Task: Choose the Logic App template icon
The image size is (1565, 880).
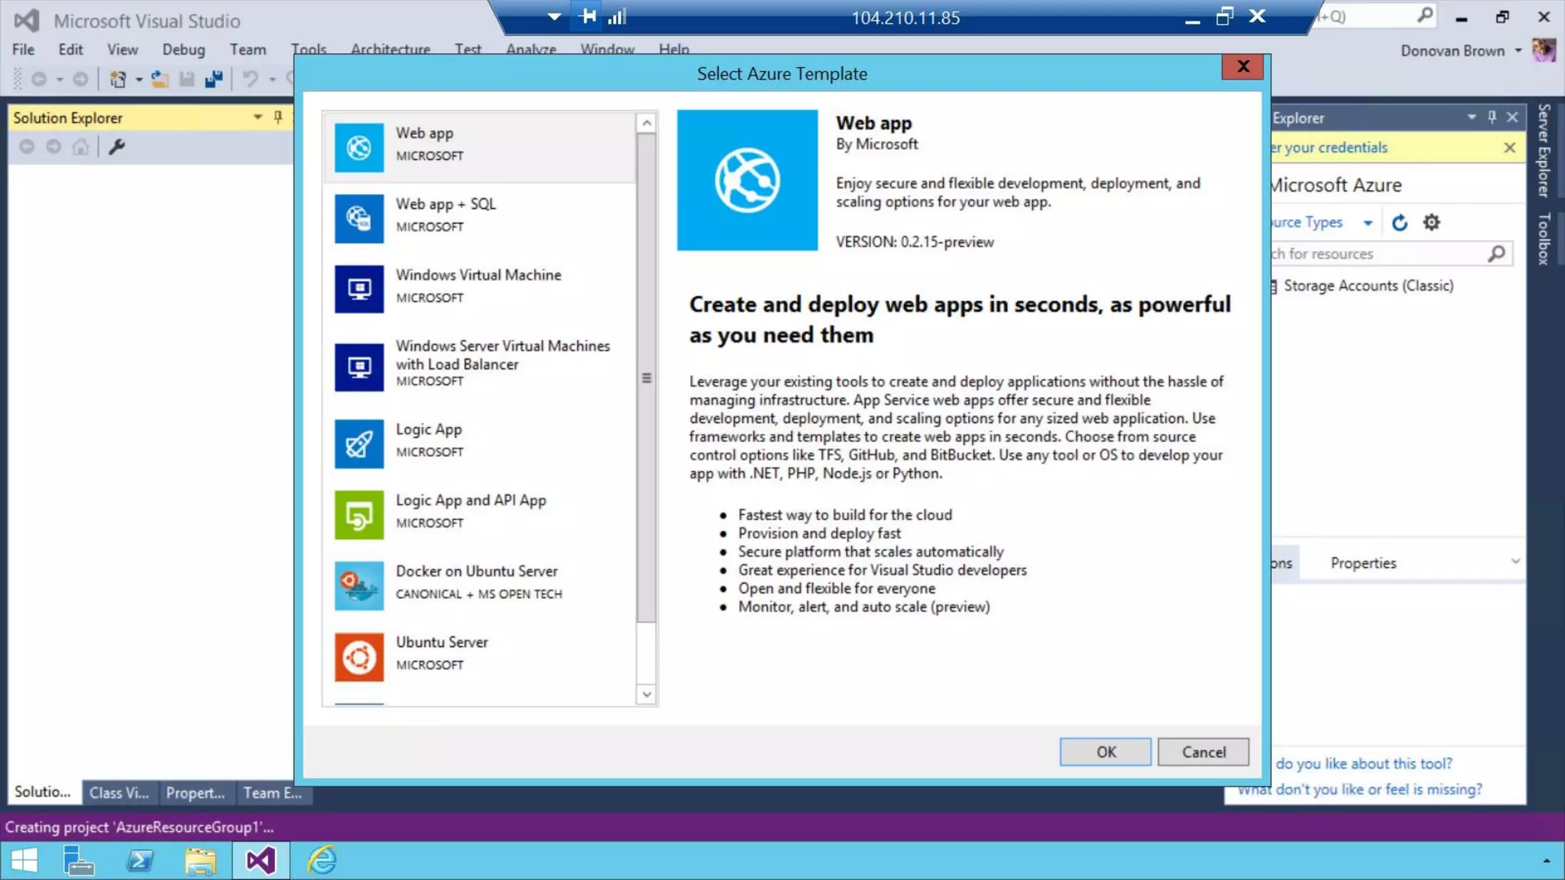Action: (x=358, y=444)
